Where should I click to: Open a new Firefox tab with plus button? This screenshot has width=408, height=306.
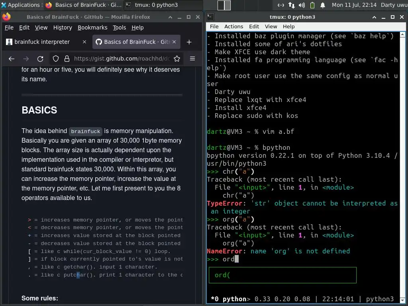[189, 42]
